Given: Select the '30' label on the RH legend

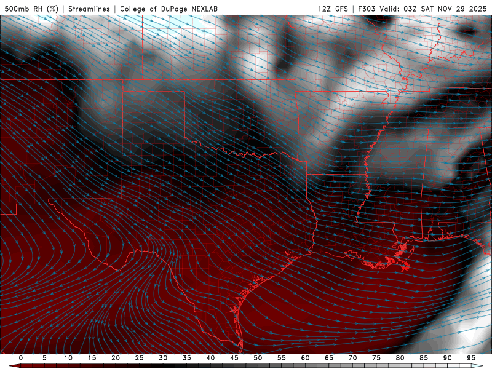Looking at the screenshot, I should coord(163,358).
